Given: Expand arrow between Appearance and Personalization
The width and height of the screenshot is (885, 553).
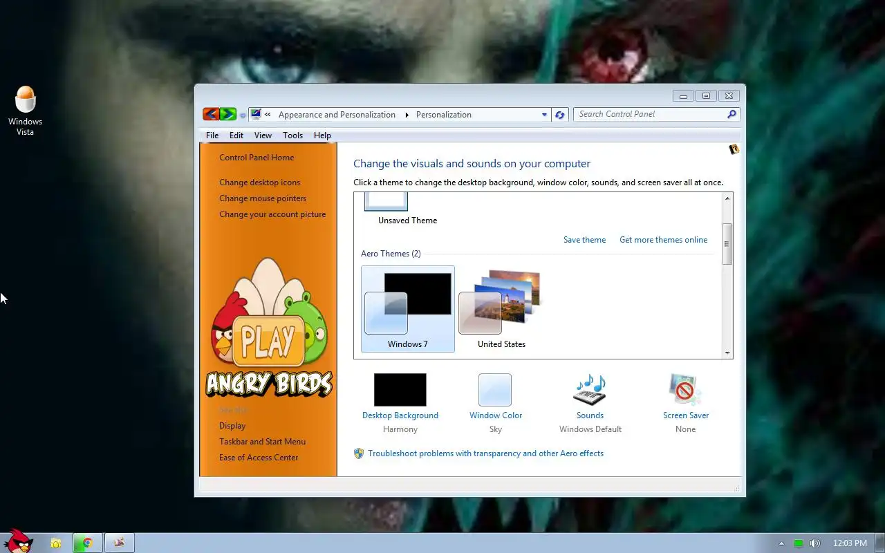Looking at the screenshot, I should [407, 115].
